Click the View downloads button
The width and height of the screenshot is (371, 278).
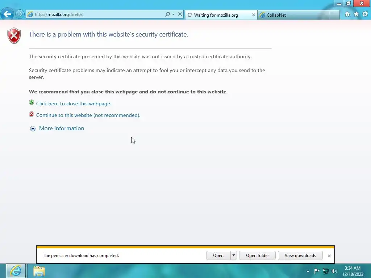(300, 256)
